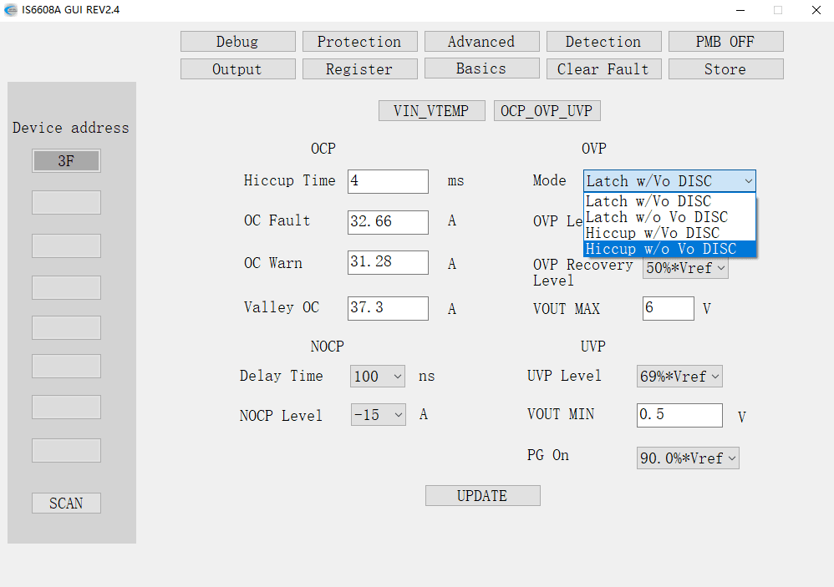Open the Advanced settings page

[x=481, y=42]
